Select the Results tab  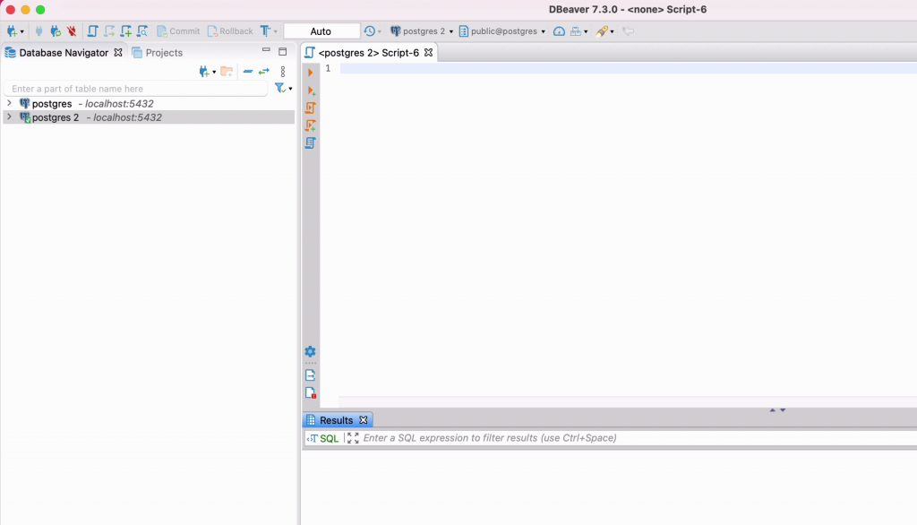tap(336, 420)
